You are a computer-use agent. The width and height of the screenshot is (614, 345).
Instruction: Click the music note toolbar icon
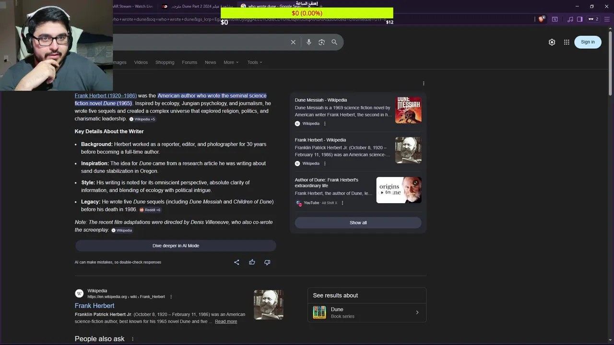pyautogui.click(x=570, y=19)
